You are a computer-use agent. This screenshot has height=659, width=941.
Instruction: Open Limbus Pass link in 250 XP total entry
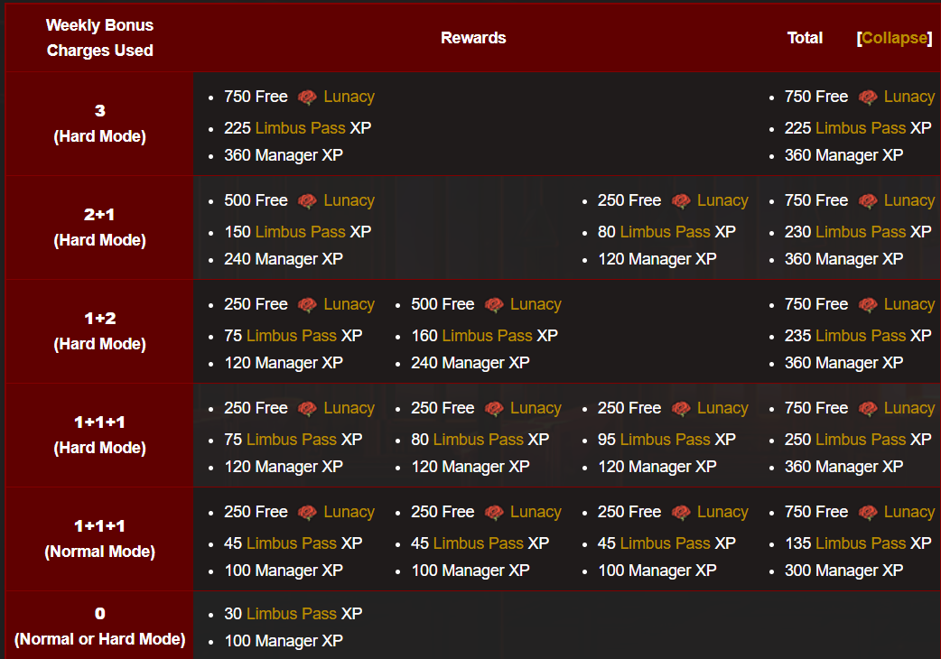coord(861,439)
